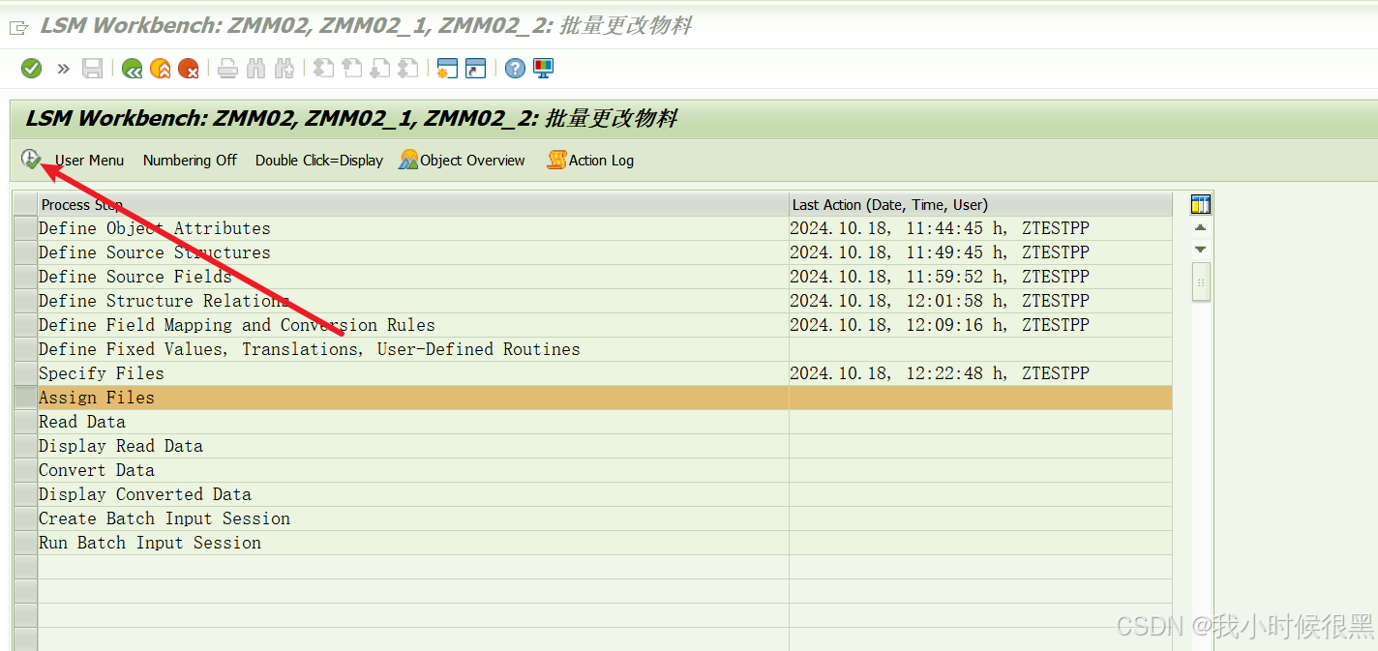Open the blue Help question icon

[515, 68]
